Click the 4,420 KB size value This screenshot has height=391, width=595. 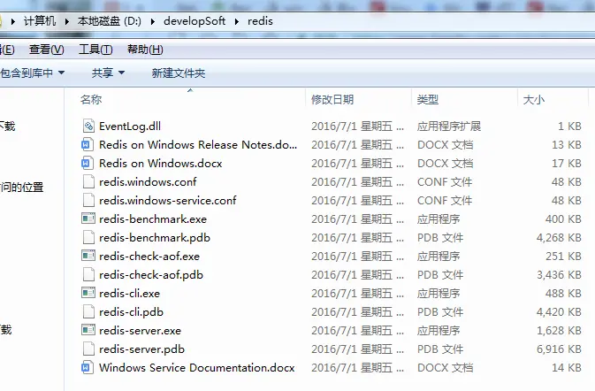[559, 312]
